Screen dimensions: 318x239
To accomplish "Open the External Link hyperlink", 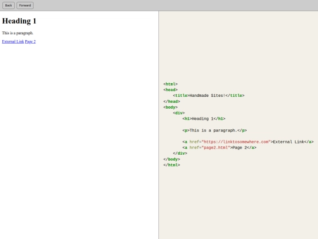I will [13, 41].
